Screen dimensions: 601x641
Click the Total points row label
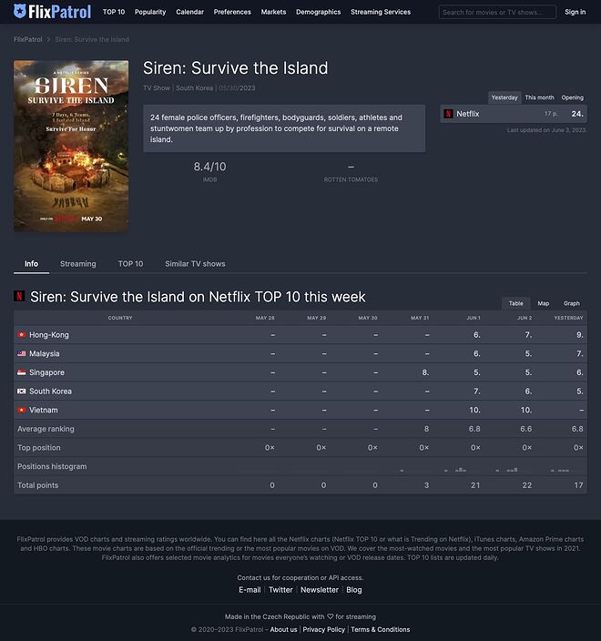[37, 484]
